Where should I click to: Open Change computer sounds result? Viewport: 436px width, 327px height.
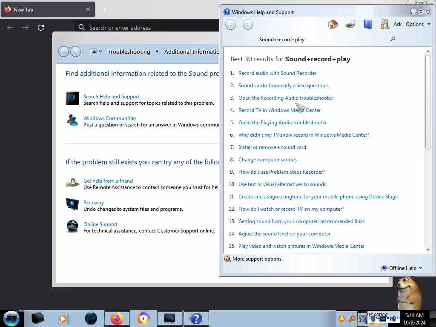tap(267, 160)
